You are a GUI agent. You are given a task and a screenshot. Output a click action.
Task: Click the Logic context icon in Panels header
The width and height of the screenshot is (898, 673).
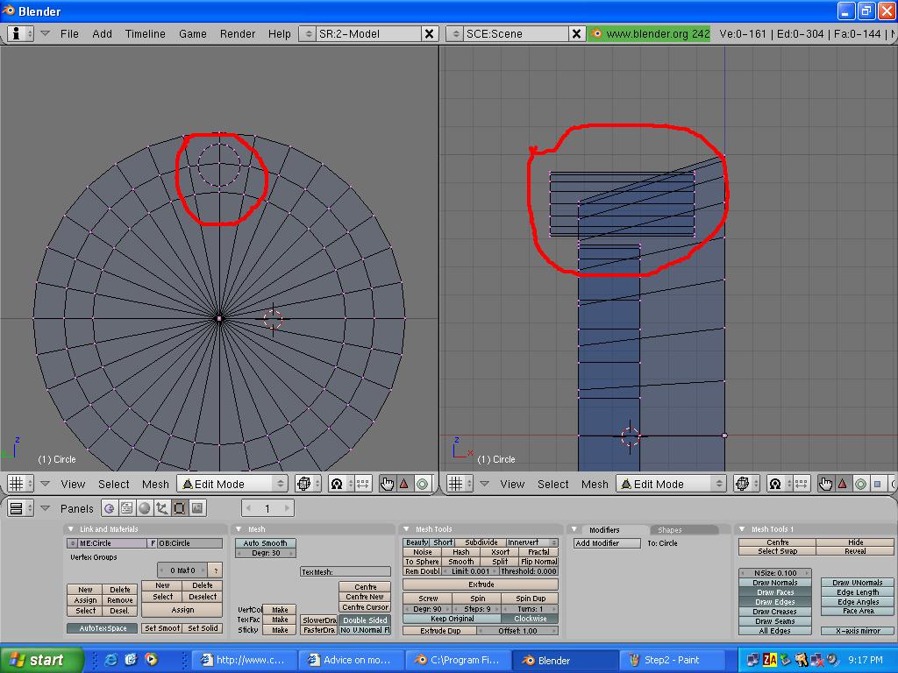pyautogui.click(x=110, y=508)
